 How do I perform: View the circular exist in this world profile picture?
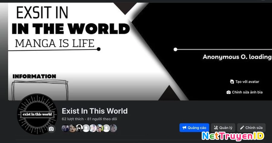click(x=37, y=114)
